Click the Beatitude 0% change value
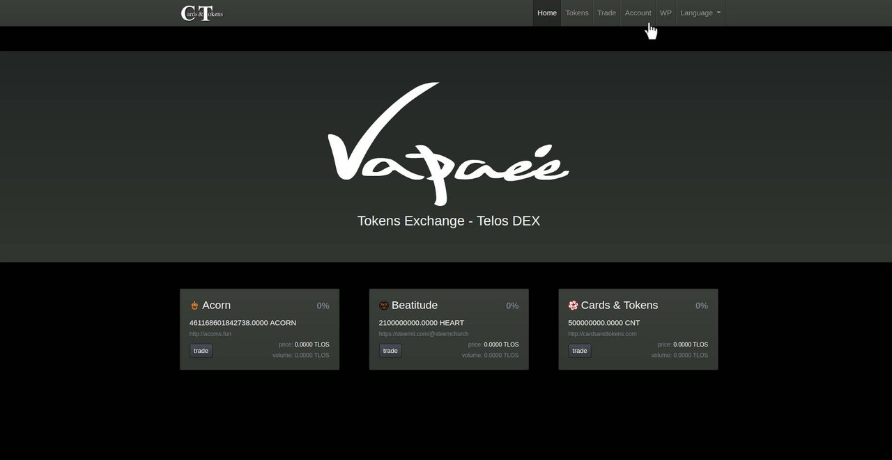 [x=512, y=306]
